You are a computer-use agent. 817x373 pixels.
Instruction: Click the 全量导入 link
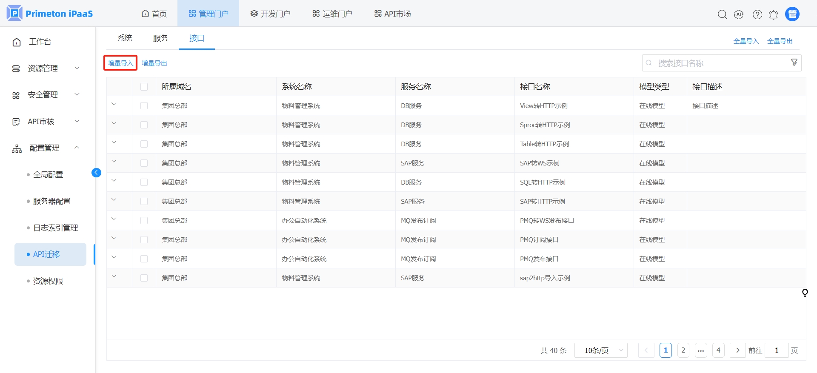746,41
